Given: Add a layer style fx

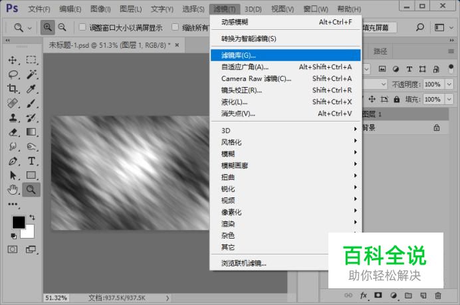Looking at the screenshot, I should pos(363,295).
